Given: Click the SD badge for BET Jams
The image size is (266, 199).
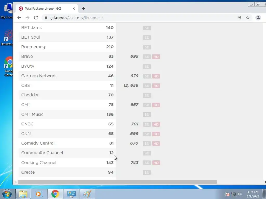Looking at the screenshot, I should (x=147, y=28).
